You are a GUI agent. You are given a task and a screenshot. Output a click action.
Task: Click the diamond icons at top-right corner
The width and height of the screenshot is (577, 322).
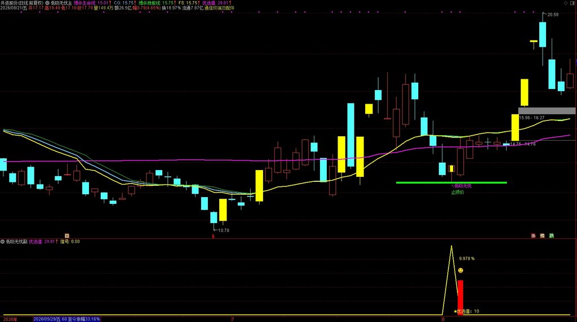570,3
